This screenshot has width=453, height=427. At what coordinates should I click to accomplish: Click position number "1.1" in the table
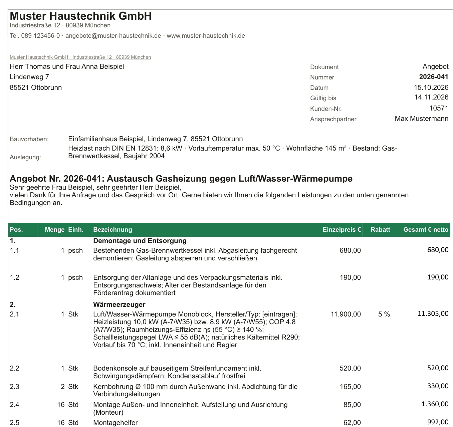coord(15,250)
